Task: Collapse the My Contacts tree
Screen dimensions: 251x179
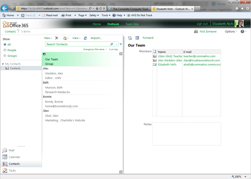Action: [x=3, y=64]
